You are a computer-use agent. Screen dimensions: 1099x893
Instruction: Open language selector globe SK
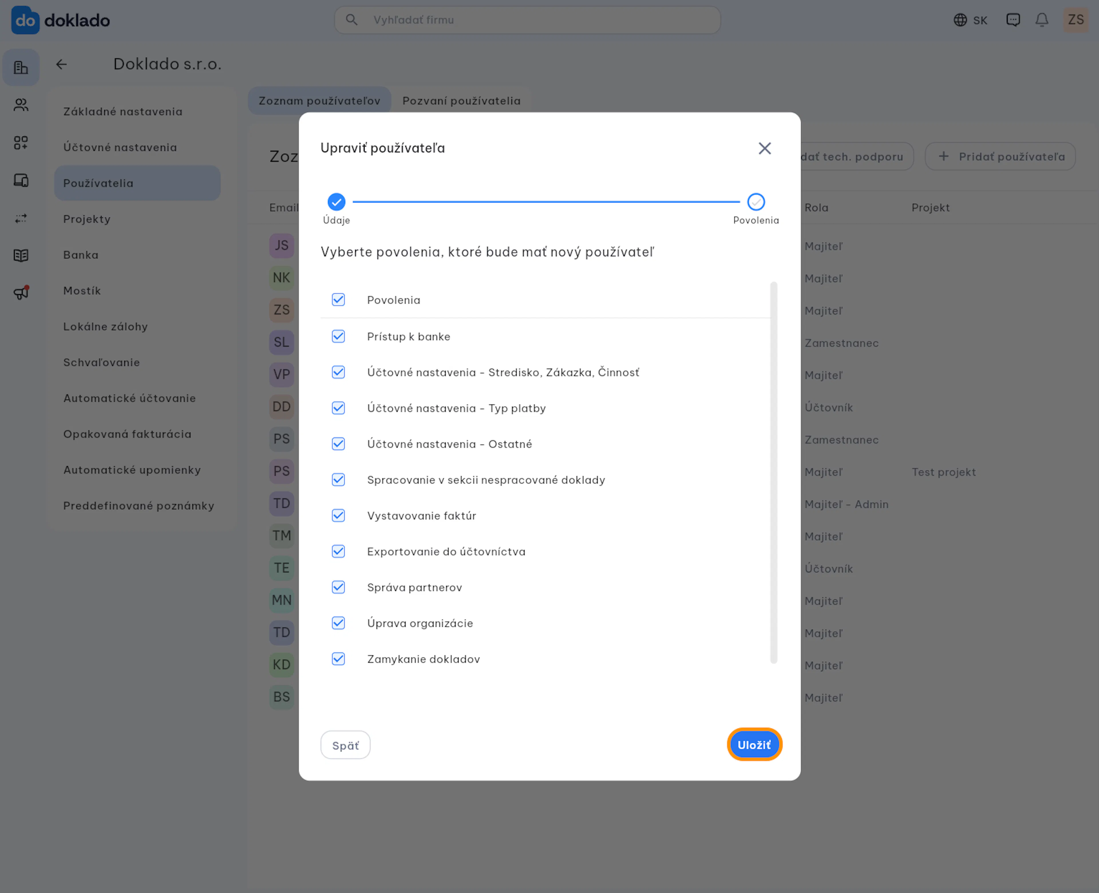970,20
